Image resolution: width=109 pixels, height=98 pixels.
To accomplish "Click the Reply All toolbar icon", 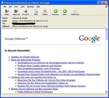I will (x=16, y=12).
